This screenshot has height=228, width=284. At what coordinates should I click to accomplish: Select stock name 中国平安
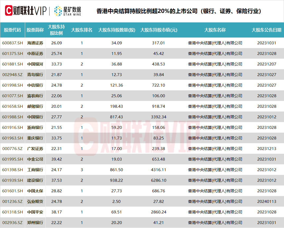[35, 212]
